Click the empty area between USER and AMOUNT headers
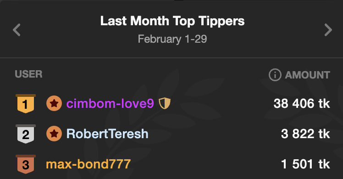 click(x=155, y=74)
